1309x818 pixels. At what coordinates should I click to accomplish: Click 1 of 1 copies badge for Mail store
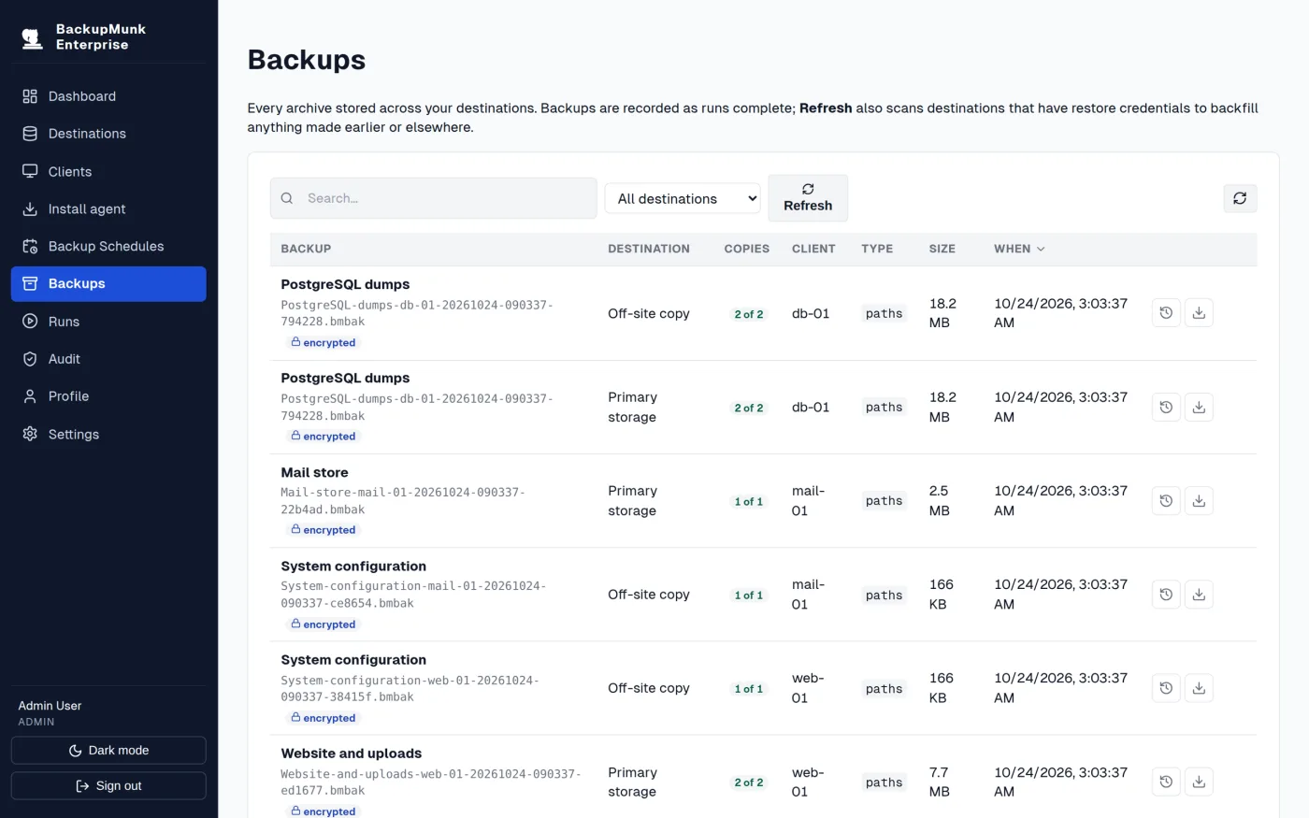pyautogui.click(x=748, y=502)
